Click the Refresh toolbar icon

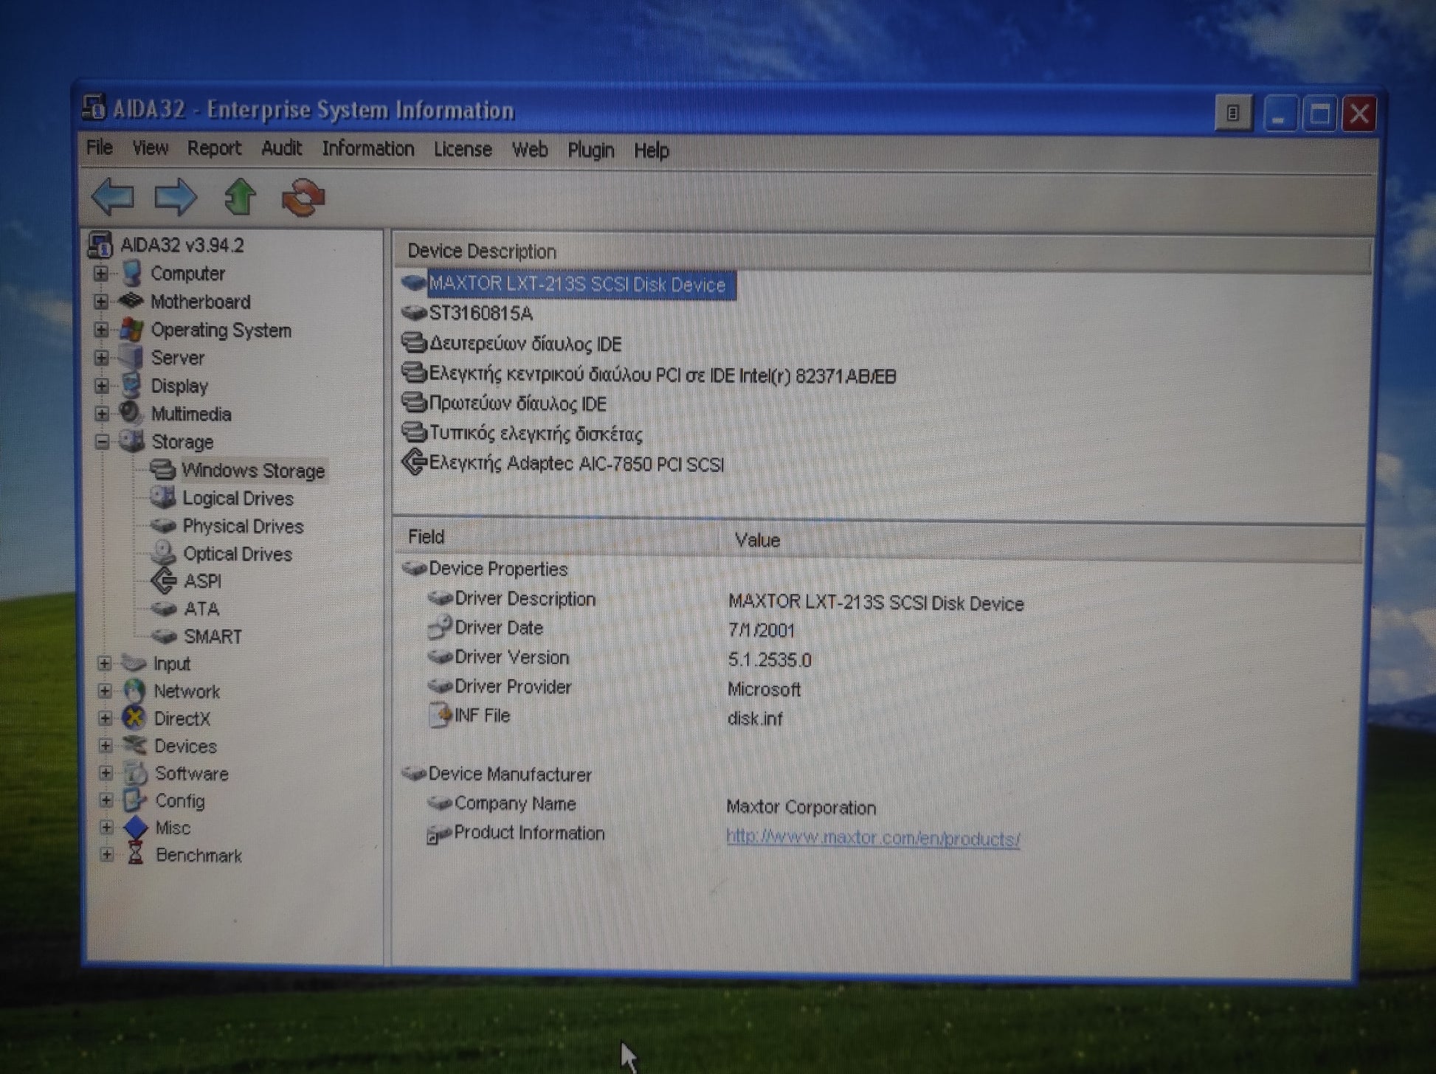click(x=303, y=198)
